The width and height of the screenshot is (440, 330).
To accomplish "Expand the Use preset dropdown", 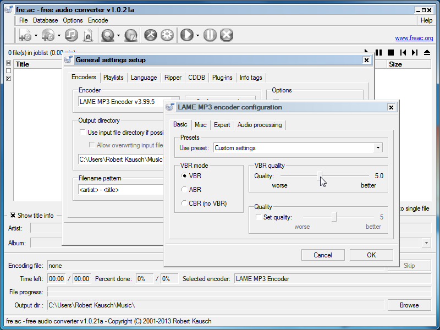I will (377, 148).
